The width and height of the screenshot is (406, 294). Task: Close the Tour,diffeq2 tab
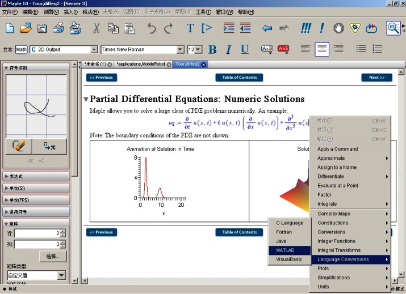tap(203, 65)
